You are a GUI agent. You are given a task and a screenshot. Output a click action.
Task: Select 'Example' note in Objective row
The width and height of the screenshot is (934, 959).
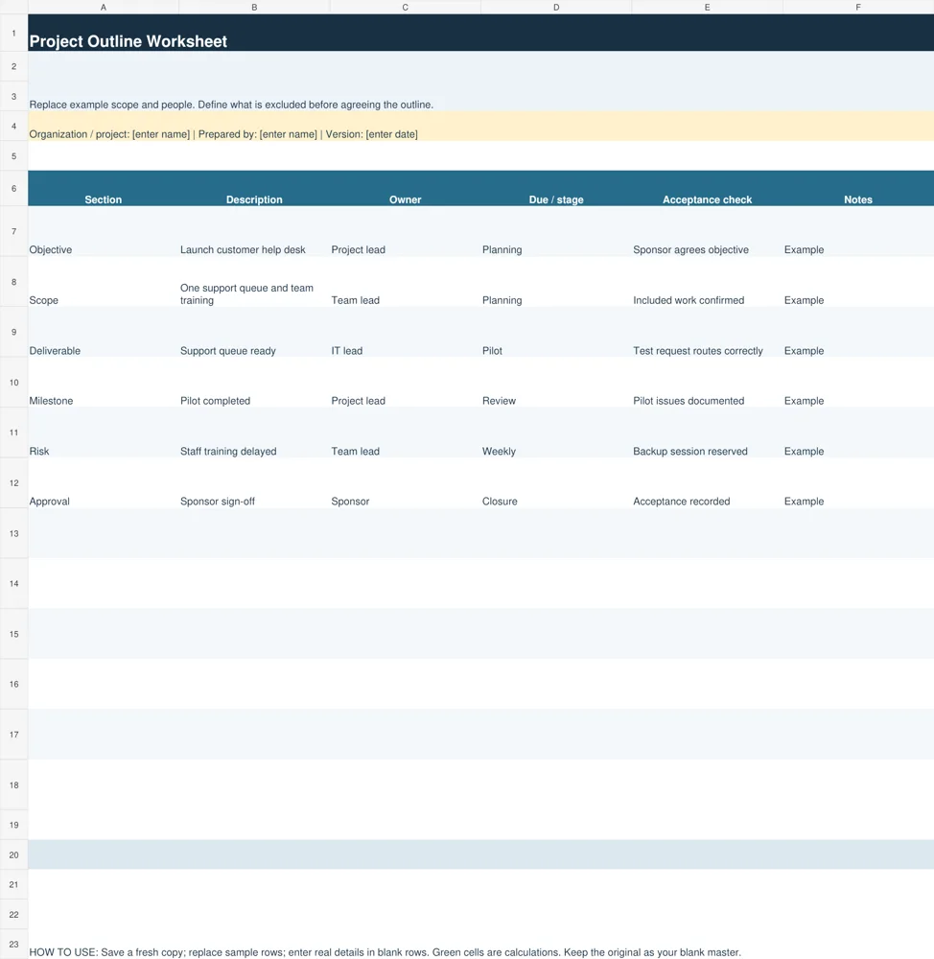click(858, 231)
